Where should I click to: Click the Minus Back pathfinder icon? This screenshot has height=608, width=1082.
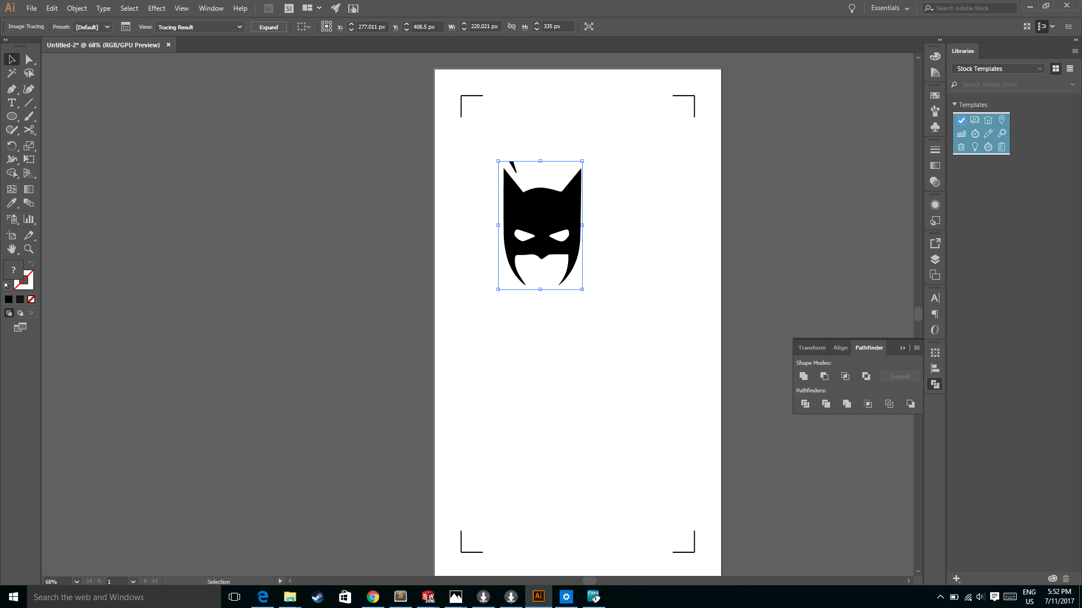(x=910, y=404)
